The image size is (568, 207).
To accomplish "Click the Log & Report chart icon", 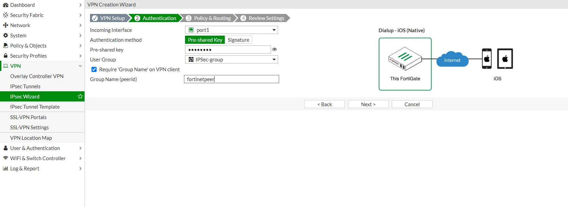I will (5, 168).
